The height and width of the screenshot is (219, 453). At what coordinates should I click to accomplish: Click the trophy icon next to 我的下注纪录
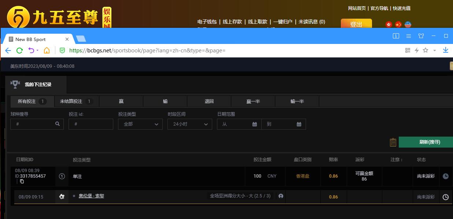tap(15, 84)
